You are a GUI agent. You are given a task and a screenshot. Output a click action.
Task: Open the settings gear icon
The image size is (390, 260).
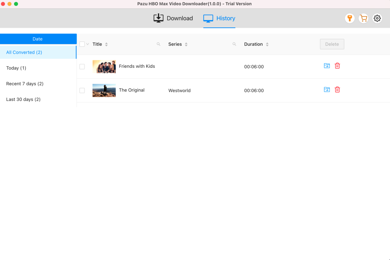pos(377,18)
